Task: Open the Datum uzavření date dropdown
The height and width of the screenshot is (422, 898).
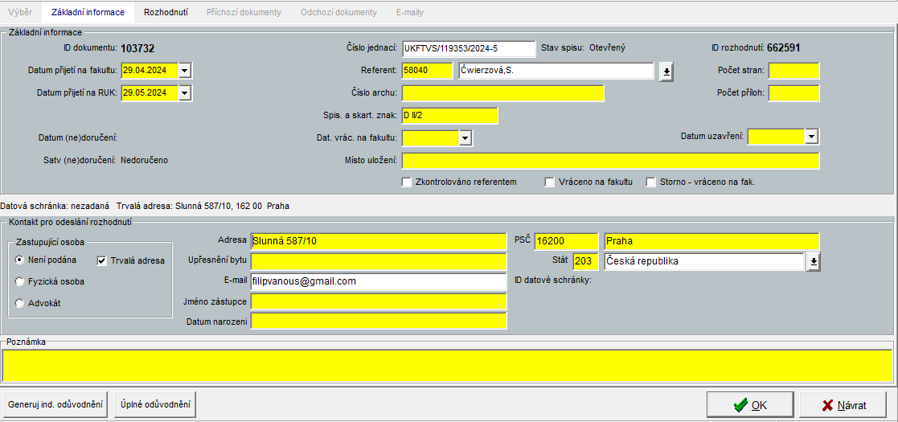Action: [811, 137]
